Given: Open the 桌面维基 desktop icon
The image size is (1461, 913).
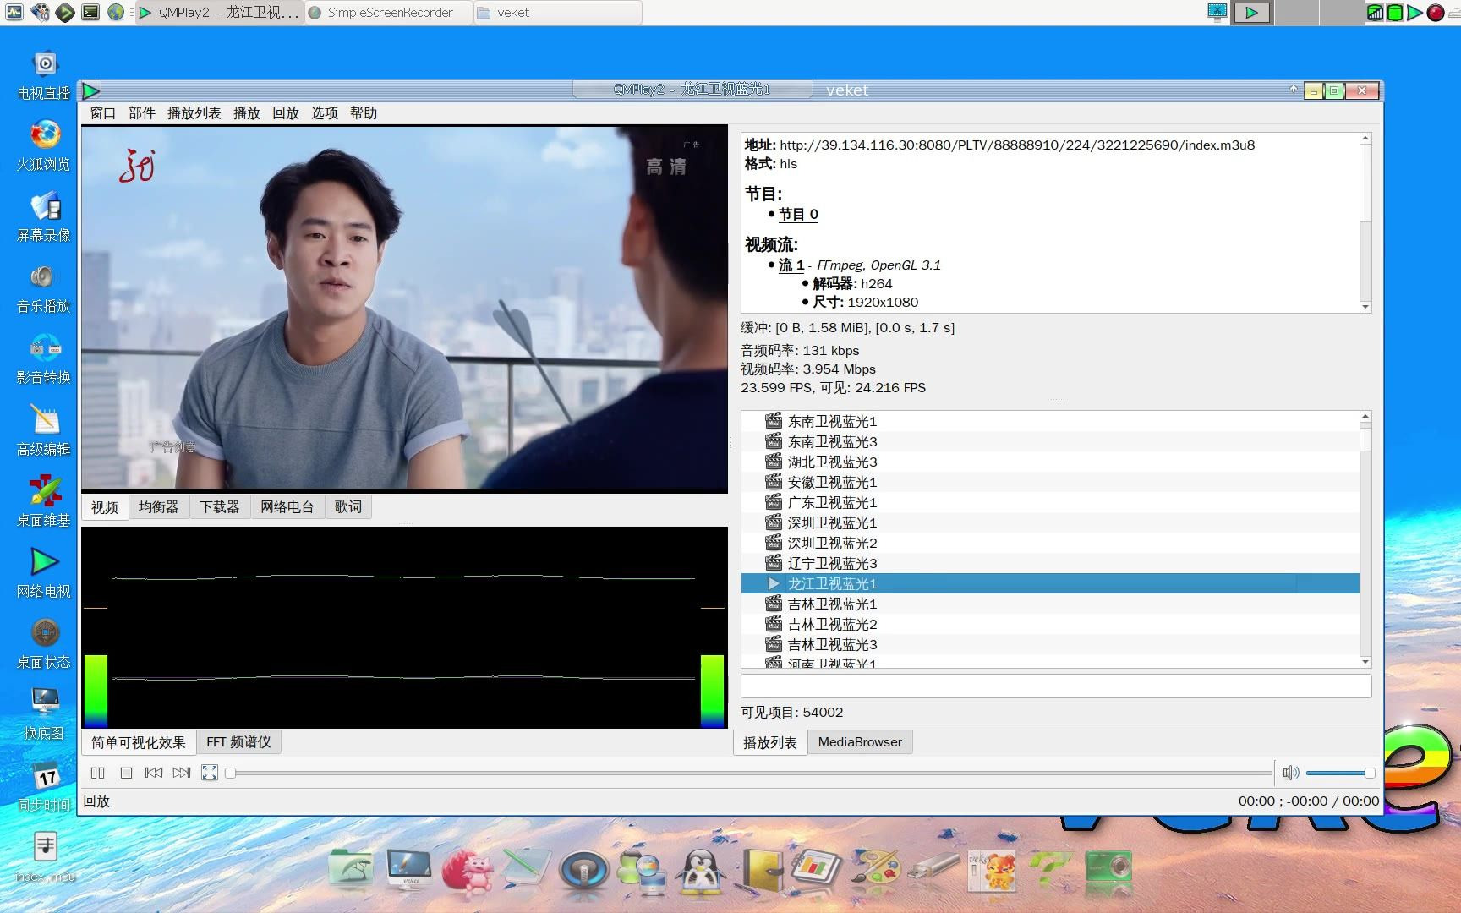Looking at the screenshot, I should click(x=44, y=502).
